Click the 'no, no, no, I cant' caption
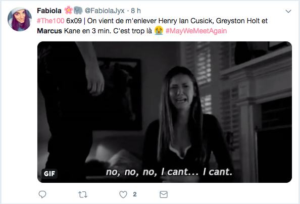300x204 pixels. pos(169,172)
